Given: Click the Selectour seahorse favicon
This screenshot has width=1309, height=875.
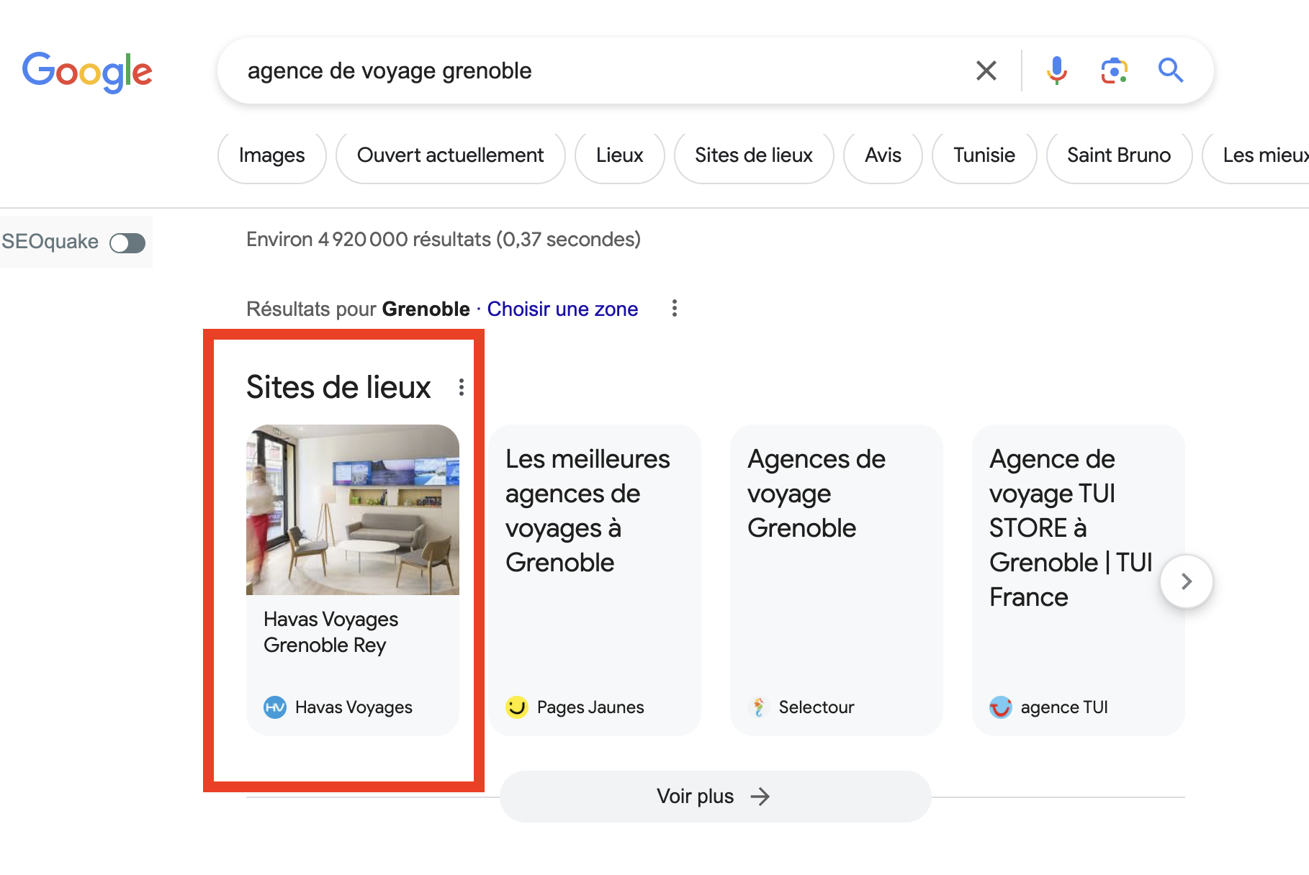Looking at the screenshot, I should pos(759,707).
